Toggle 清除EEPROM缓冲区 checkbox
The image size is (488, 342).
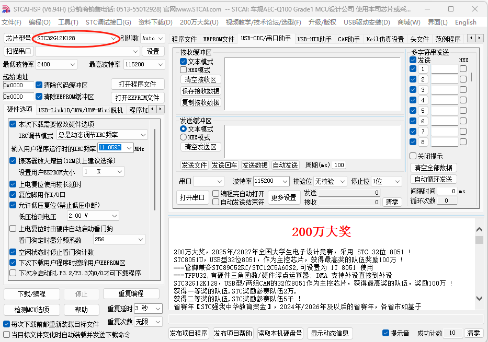click(x=39, y=96)
